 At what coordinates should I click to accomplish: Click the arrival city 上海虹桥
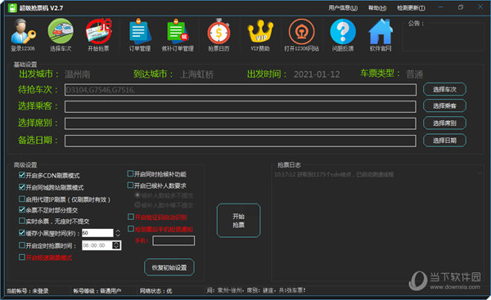[x=196, y=74]
